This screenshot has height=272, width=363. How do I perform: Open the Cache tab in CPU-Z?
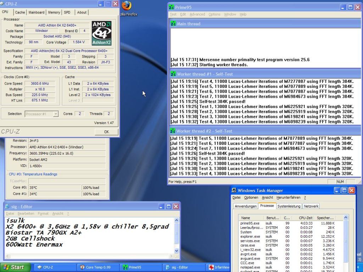pos(20,12)
